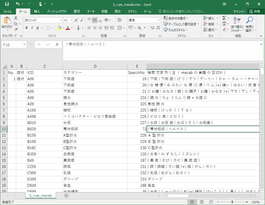Apply percent style formatting

(139, 28)
